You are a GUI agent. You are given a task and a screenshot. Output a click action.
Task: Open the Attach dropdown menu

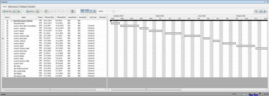point(31,11)
